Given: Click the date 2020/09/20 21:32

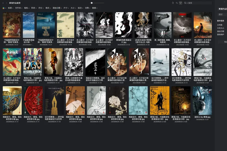Looking at the screenshot, I should (x=124, y=45).
